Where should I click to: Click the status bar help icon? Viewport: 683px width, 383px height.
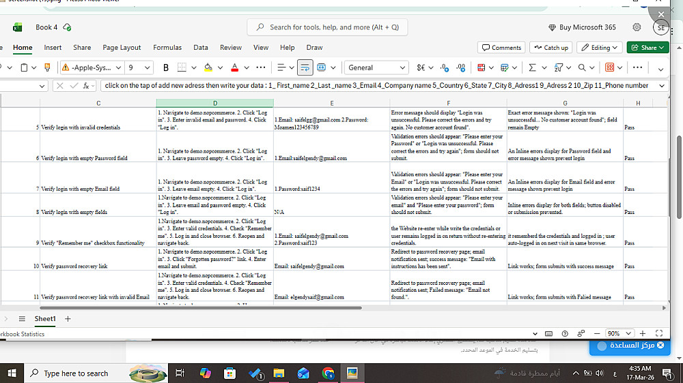(x=565, y=334)
